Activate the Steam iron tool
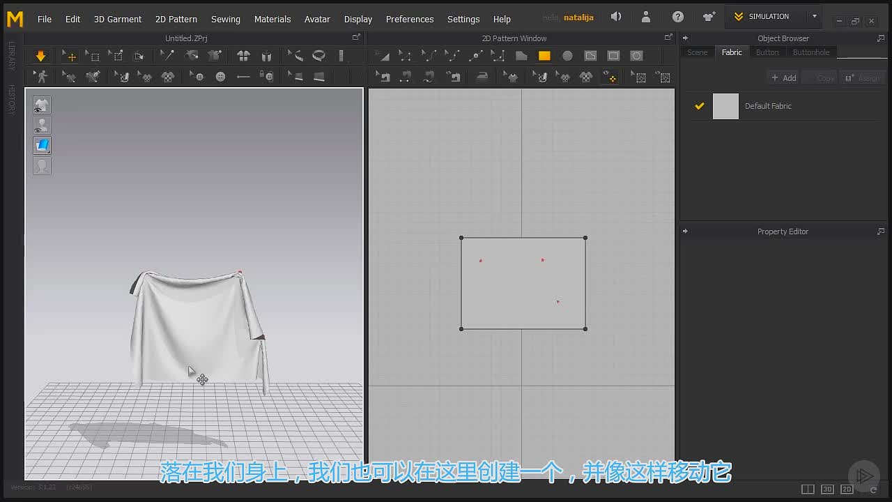 (x=482, y=77)
